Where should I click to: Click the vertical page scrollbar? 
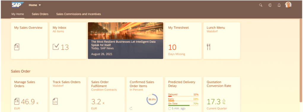click(301, 60)
